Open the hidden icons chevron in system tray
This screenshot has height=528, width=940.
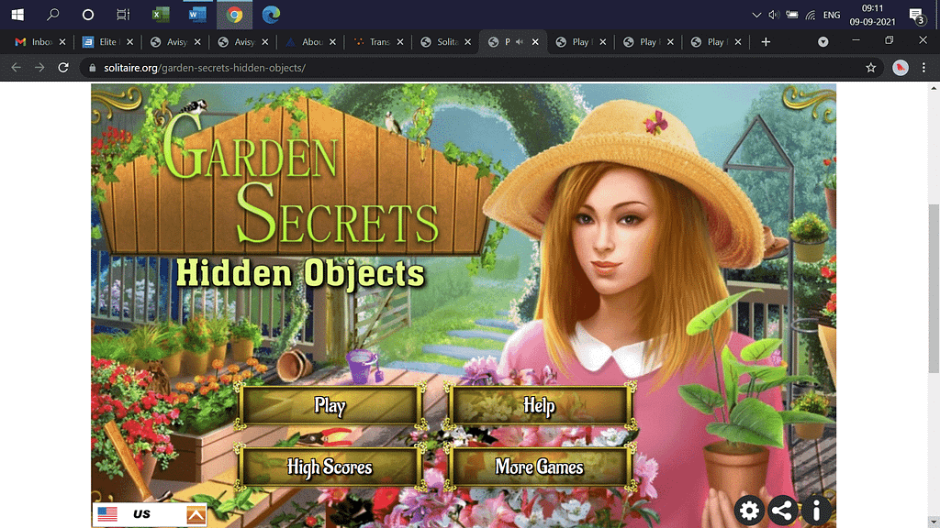coord(756,14)
